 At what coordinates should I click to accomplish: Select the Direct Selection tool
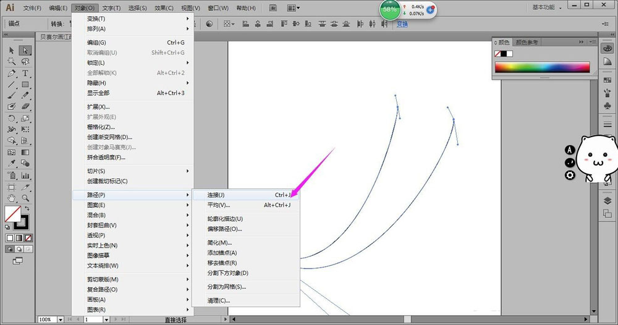(25, 51)
